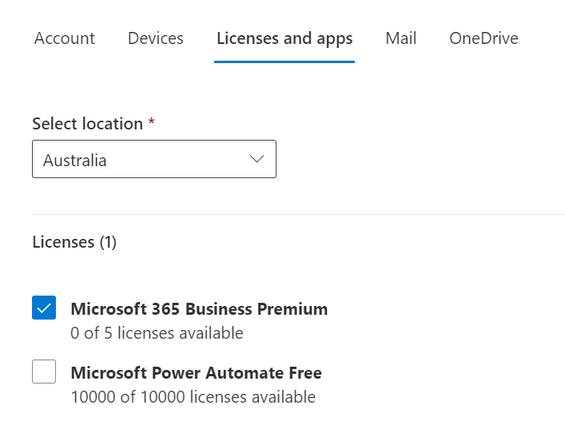Viewport: 565px width, 445px height.
Task: Click the white checkmark icon in the blue box
Action: pos(44,308)
